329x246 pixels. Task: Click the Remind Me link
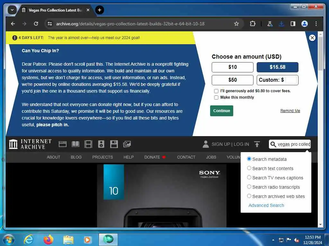click(x=290, y=111)
